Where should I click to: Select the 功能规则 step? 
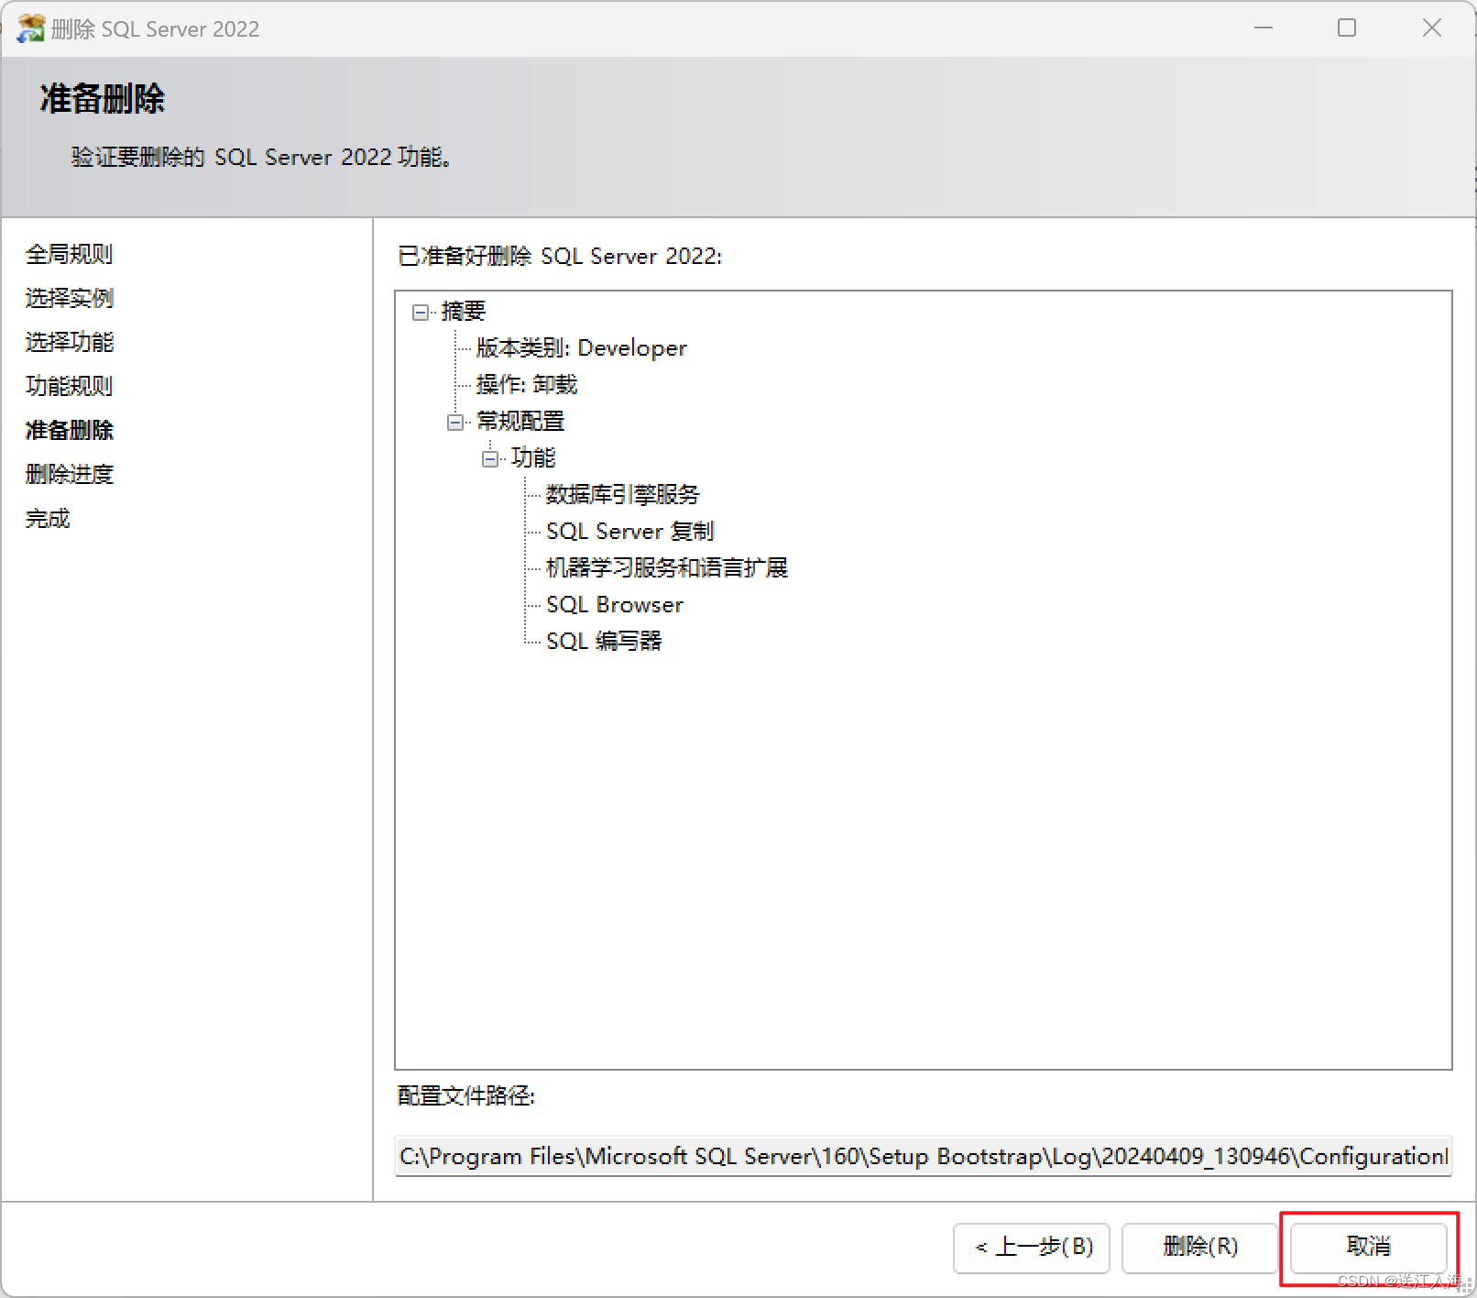tap(70, 386)
